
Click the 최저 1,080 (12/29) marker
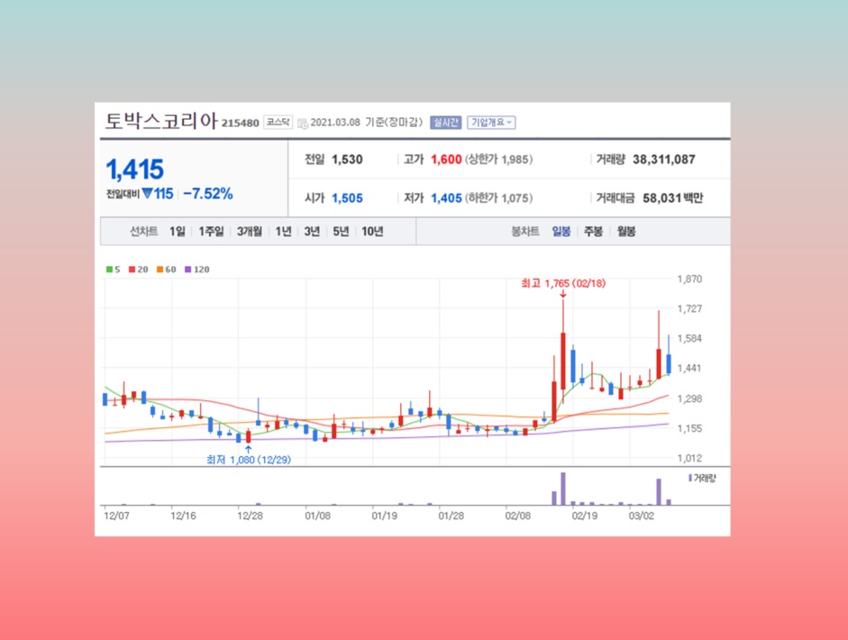249,460
